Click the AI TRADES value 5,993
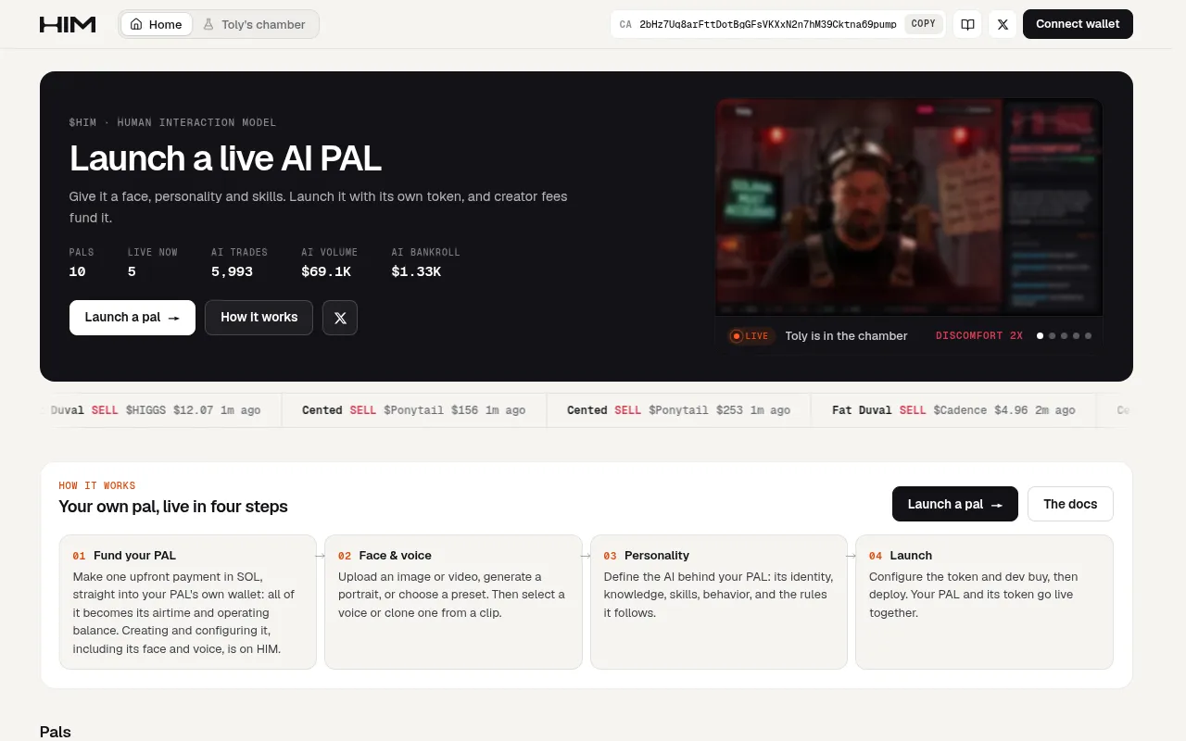1186x741 pixels. 232,271
